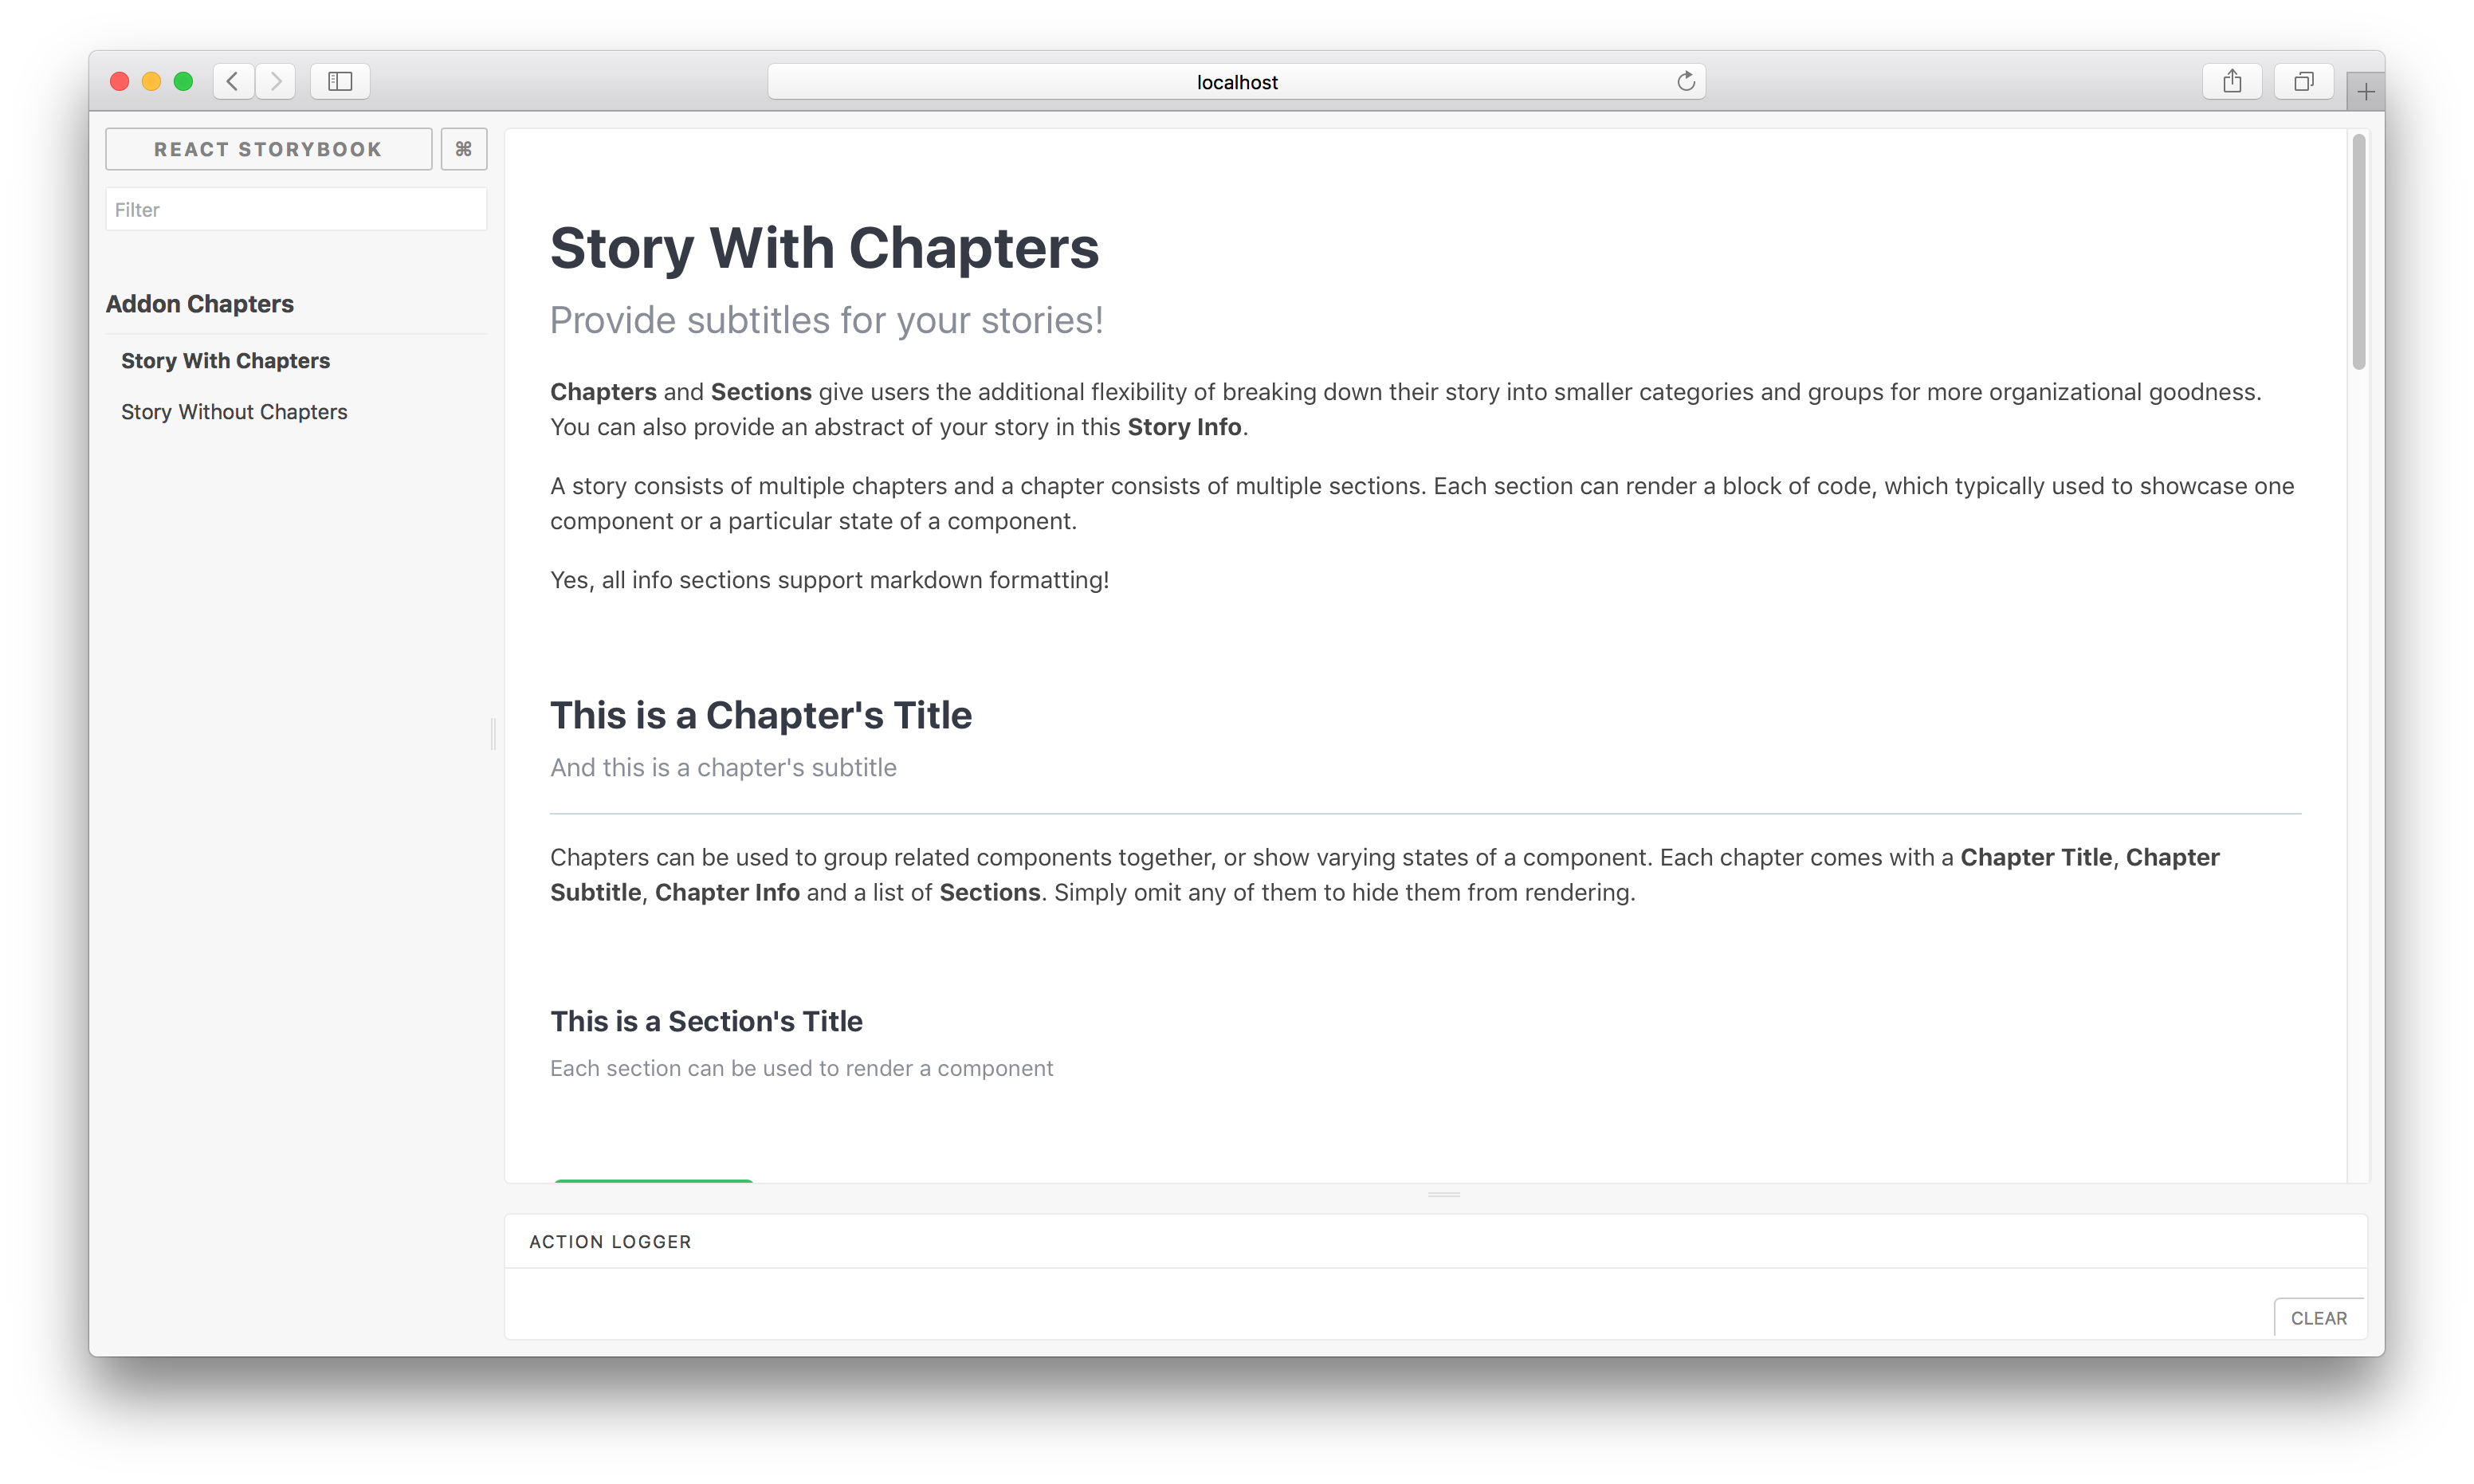
Task: Click the reload page icon in address bar
Action: [x=1687, y=80]
